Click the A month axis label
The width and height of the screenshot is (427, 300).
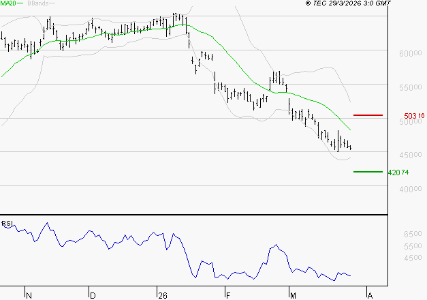tap(370, 296)
